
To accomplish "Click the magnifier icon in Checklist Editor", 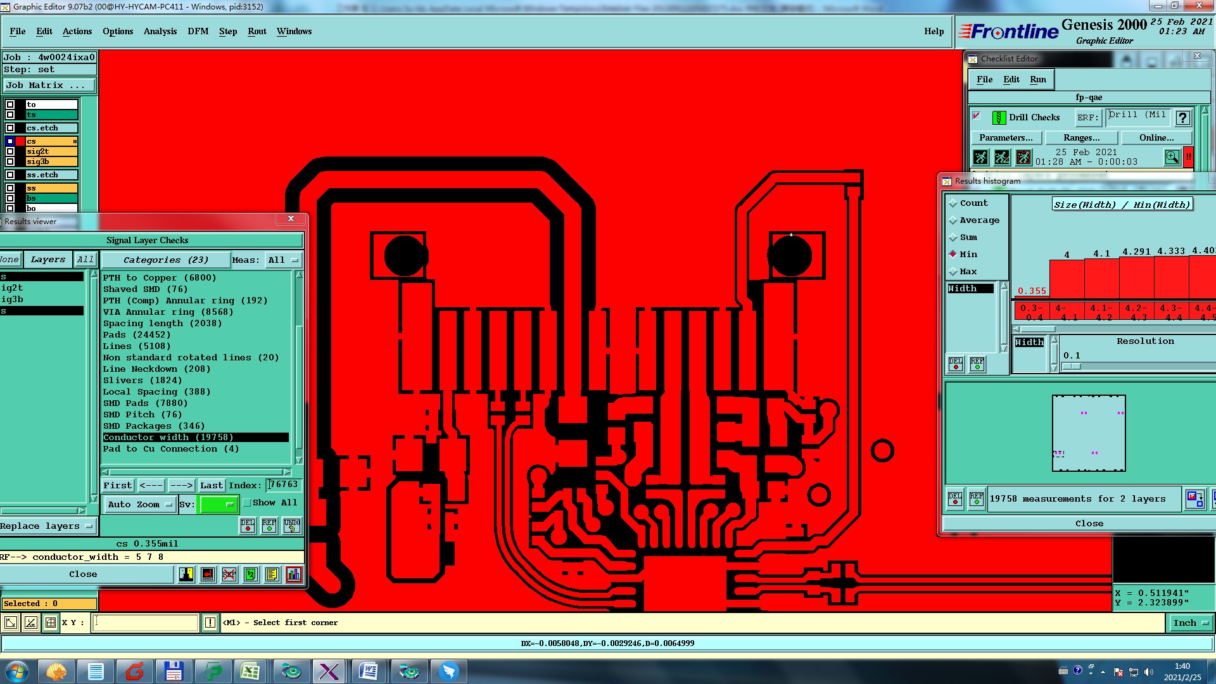I will tap(1172, 157).
